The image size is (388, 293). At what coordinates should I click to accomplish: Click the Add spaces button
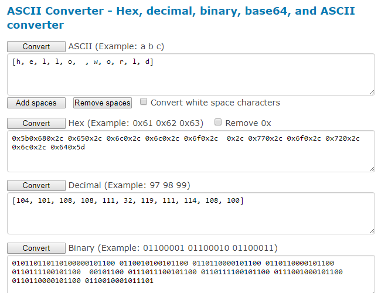[36, 103]
